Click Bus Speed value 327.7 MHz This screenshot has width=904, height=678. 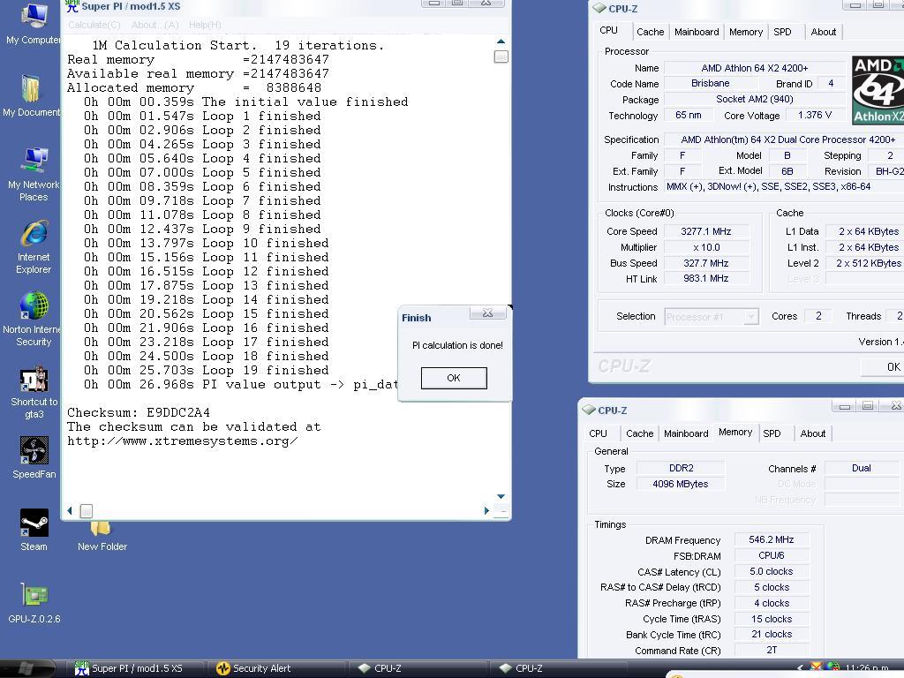[x=706, y=263]
